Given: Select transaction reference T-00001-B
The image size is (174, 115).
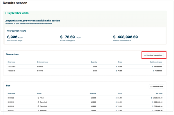Looking at the screenshot, I should pos(11,71).
